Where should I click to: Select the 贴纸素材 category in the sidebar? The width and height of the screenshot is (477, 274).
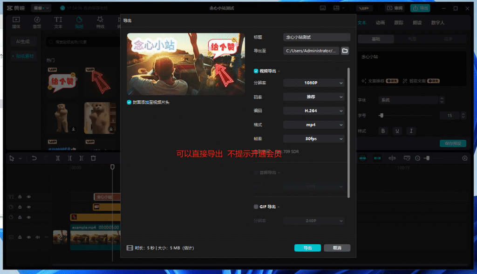click(23, 56)
